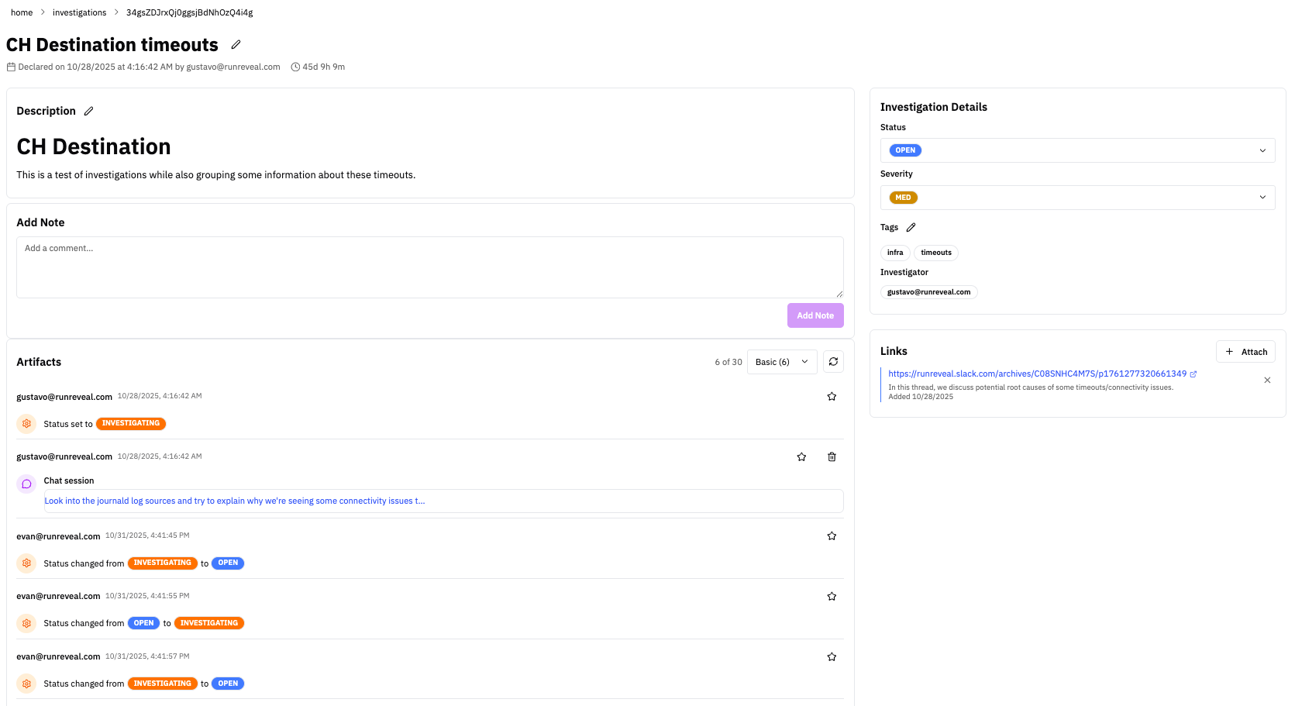1295x706 pixels.
Task: Click the Add Note button
Action: [x=815, y=315]
